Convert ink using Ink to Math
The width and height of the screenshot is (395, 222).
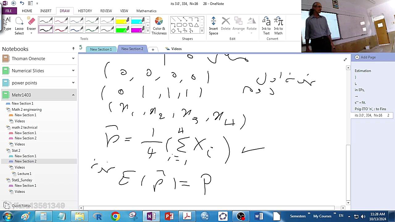pos(278,26)
